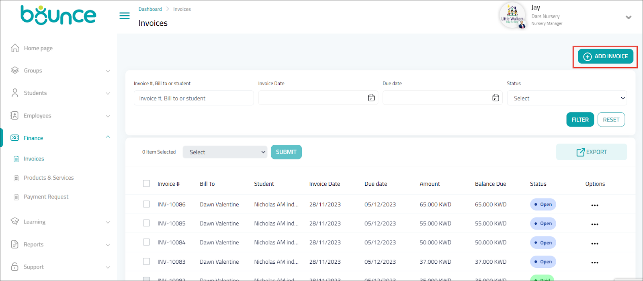Open the bulk action Select dropdown
Image resolution: width=643 pixels, height=281 pixels.
[x=225, y=152]
